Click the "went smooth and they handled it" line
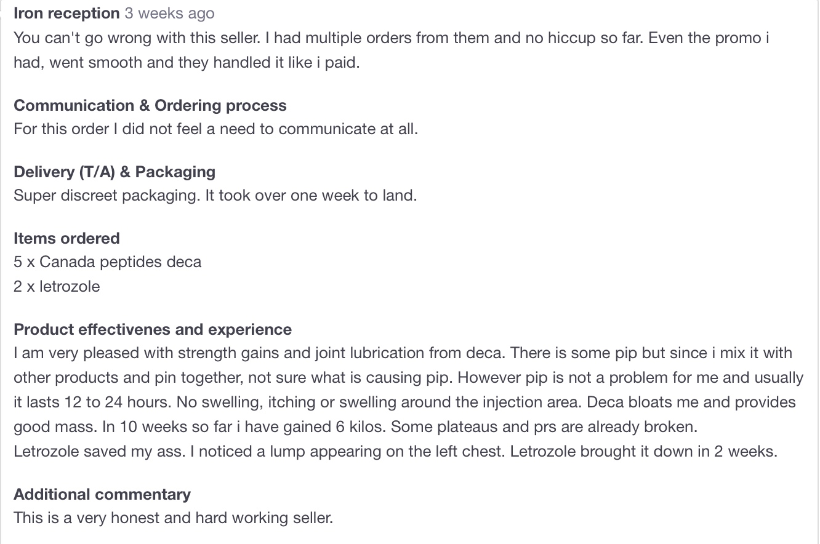Image resolution: width=820 pixels, height=544 pixels. [x=186, y=63]
